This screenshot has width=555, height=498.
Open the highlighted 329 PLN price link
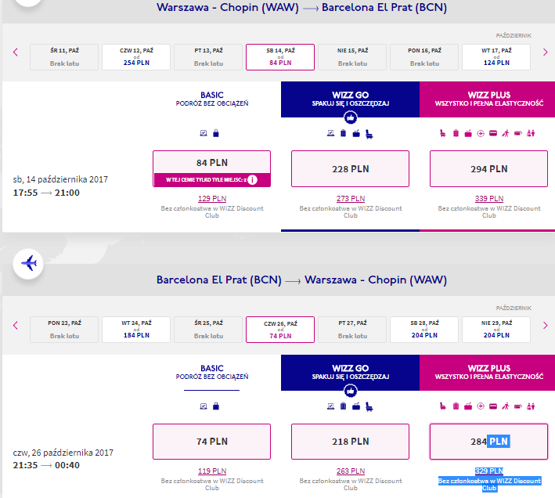click(x=489, y=471)
